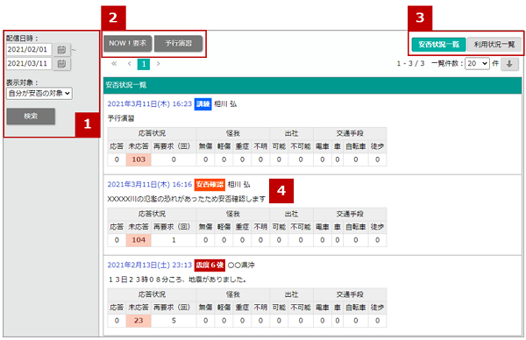Click message １３日２３時０８分ころ、地震がありました。

pyautogui.click(x=177, y=280)
